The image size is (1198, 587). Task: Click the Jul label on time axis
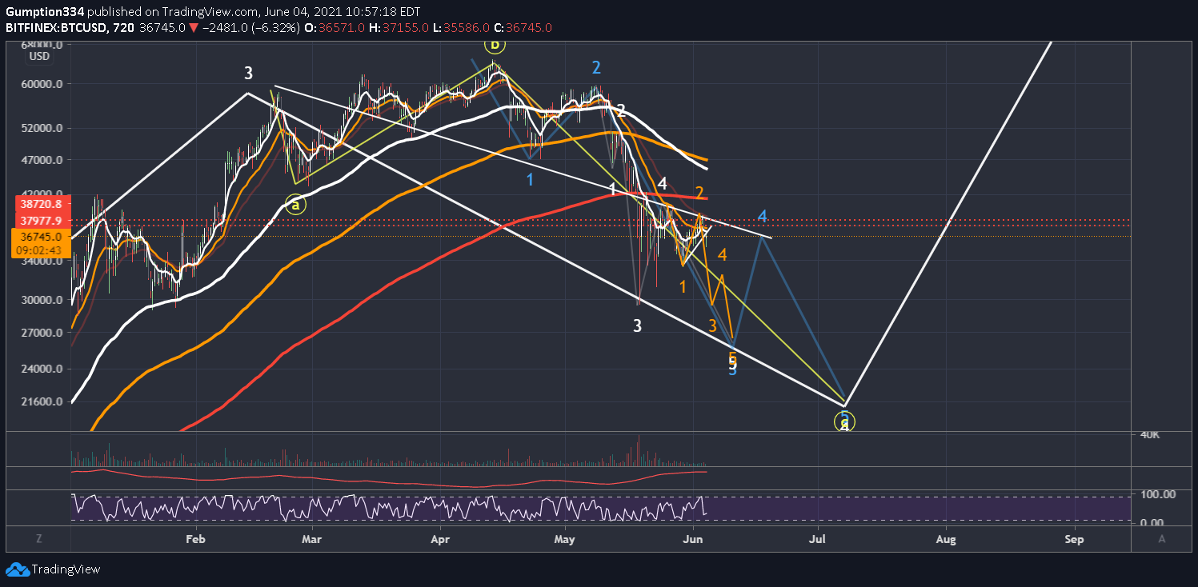pyautogui.click(x=819, y=539)
